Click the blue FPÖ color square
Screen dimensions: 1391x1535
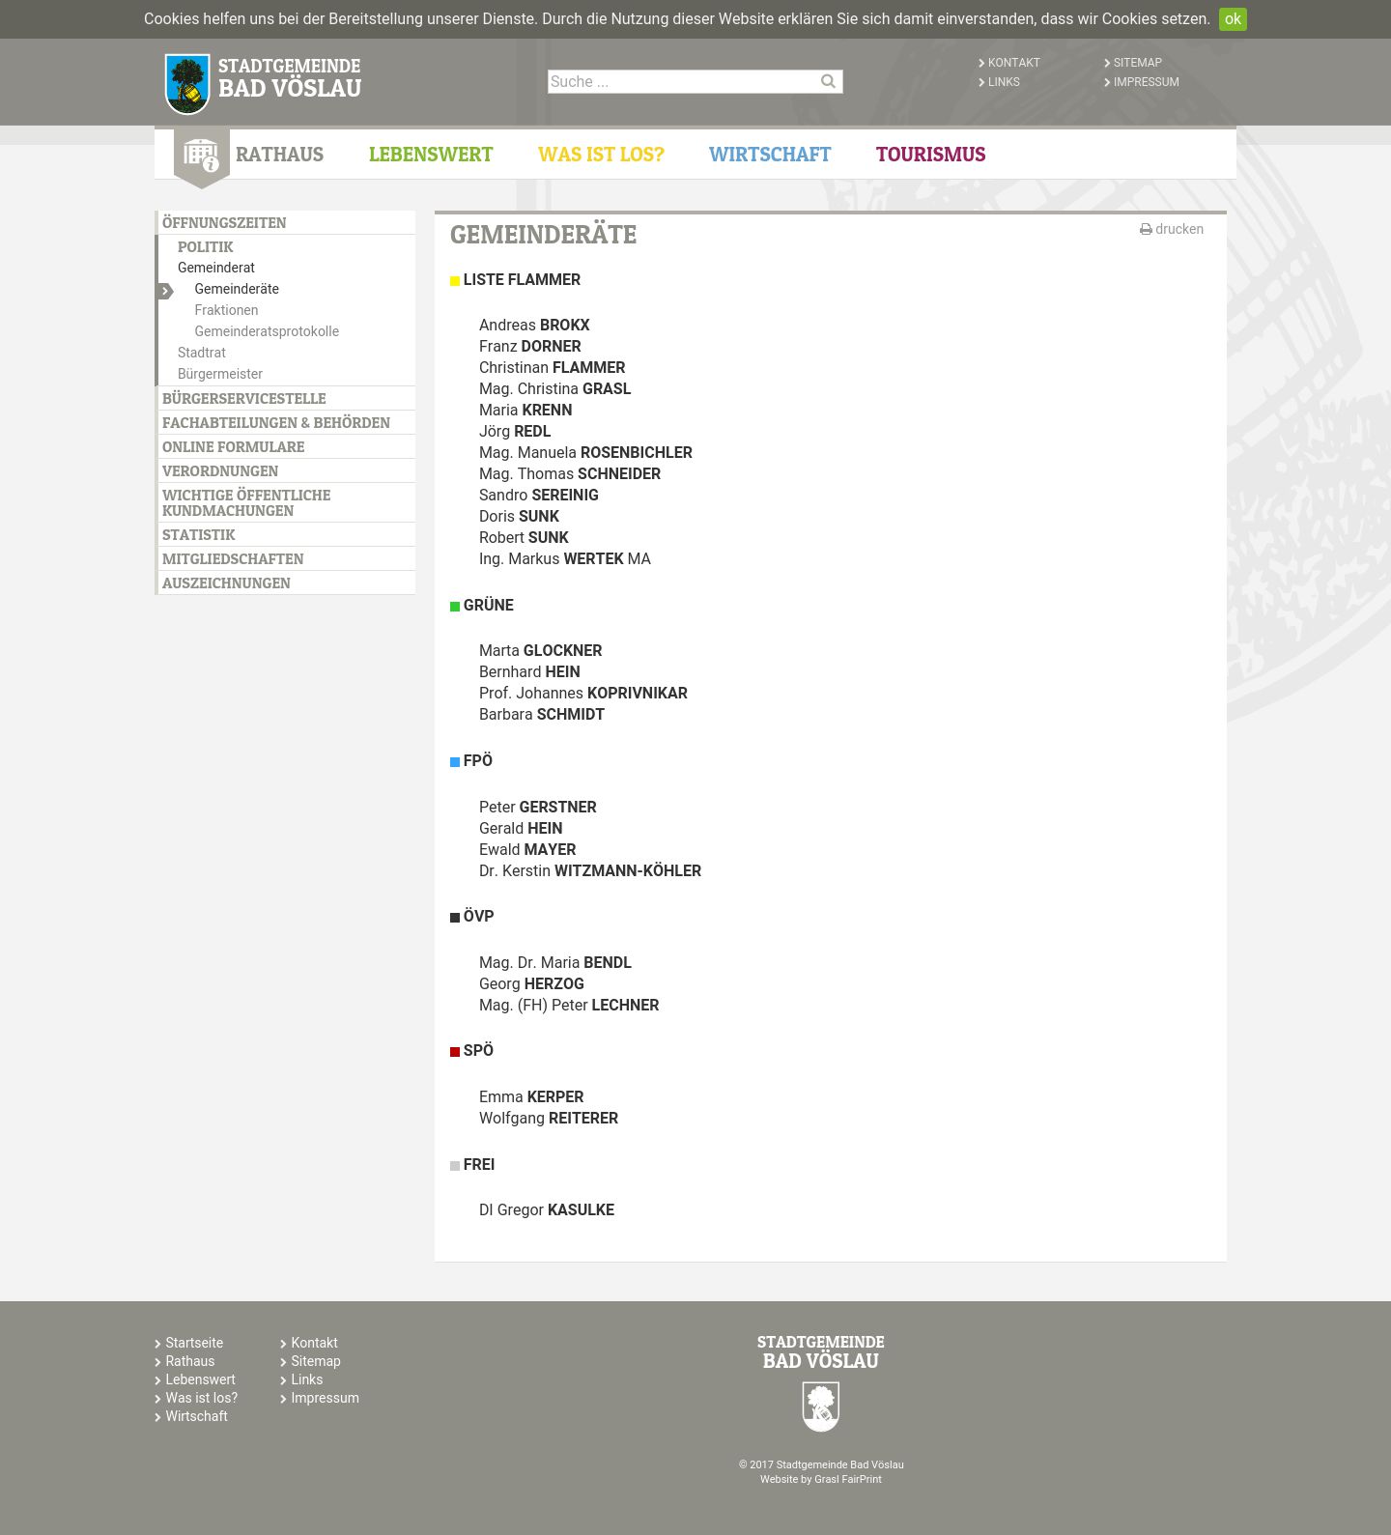(x=455, y=762)
